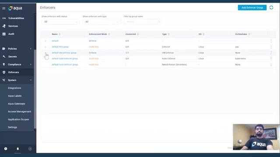Open Settings under System
Image resolution: width=280 pixels, height=157 pixels.
[13, 127]
